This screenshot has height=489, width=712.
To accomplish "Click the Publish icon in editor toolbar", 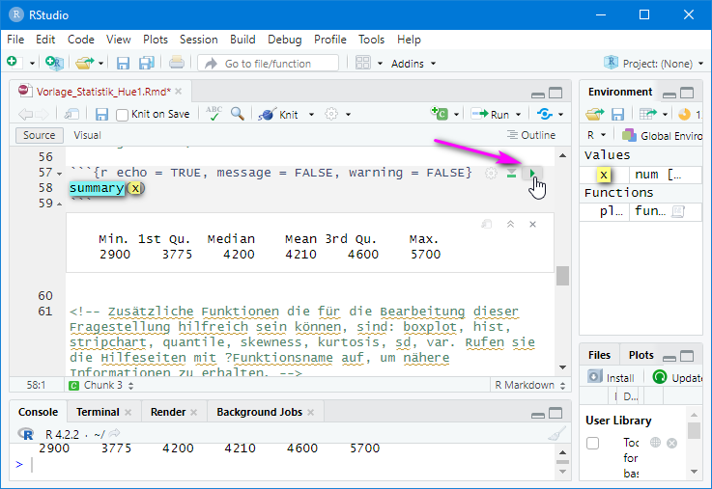I will pos(545,114).
